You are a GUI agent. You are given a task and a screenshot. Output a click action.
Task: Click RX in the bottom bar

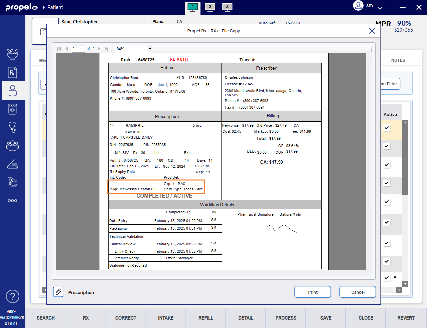point(86,318)
